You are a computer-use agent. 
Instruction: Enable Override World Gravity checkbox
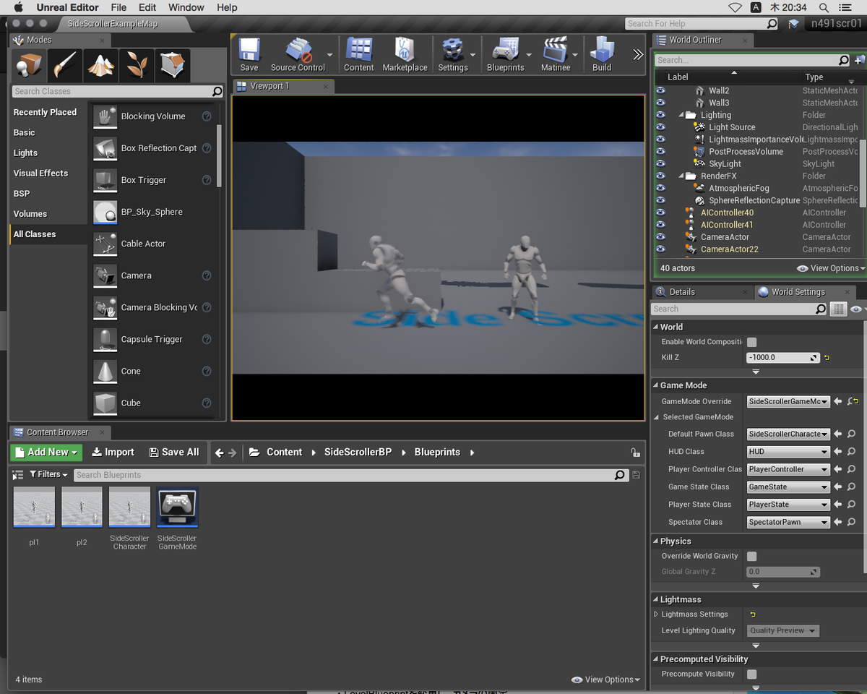tap(752, 557)
